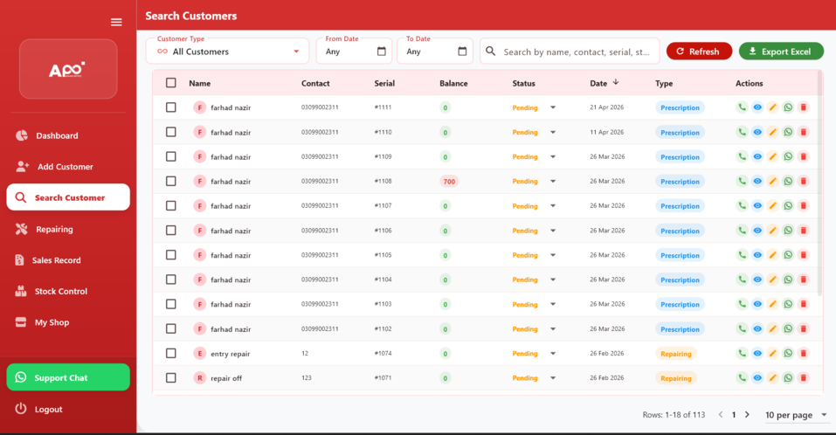Click the search customers input field
The image size is (836, 435).
tap(577, 52)
